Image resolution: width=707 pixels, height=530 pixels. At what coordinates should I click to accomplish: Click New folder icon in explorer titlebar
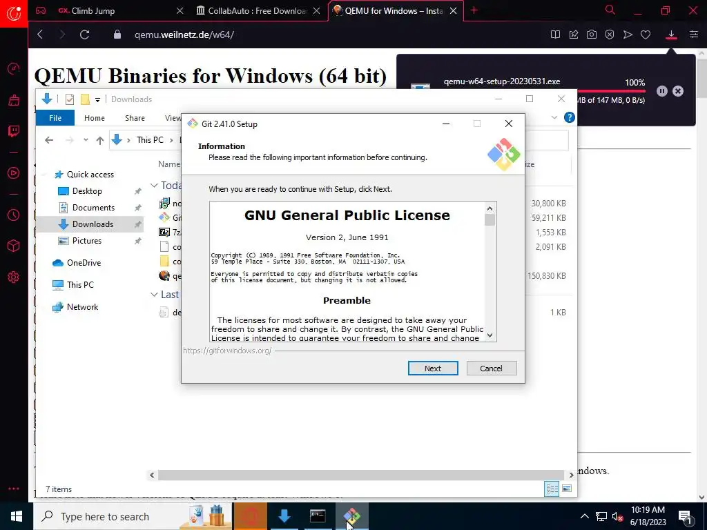coord(85,99)
